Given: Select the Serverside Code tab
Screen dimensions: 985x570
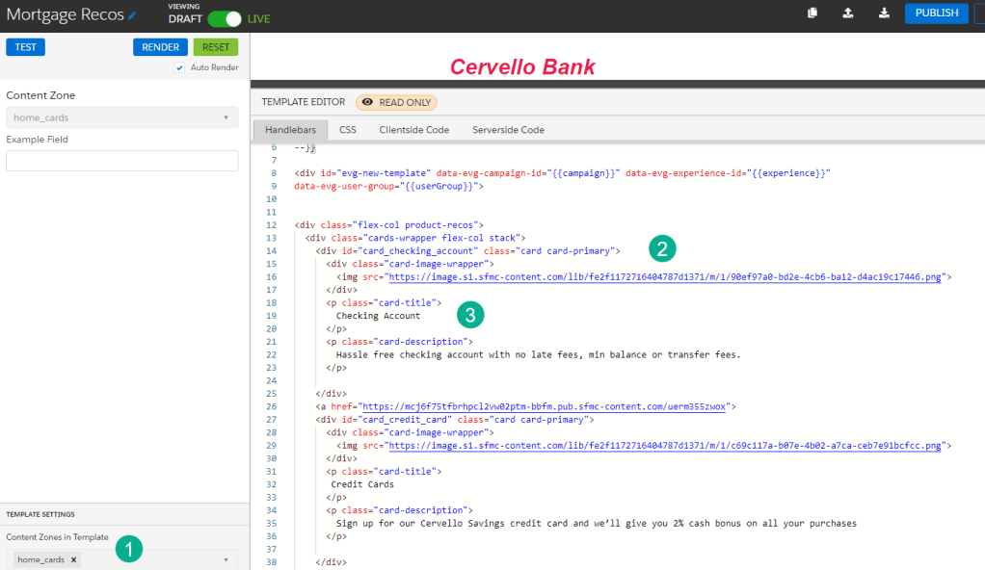Looking at the screenshot, I should click(508, 130).
